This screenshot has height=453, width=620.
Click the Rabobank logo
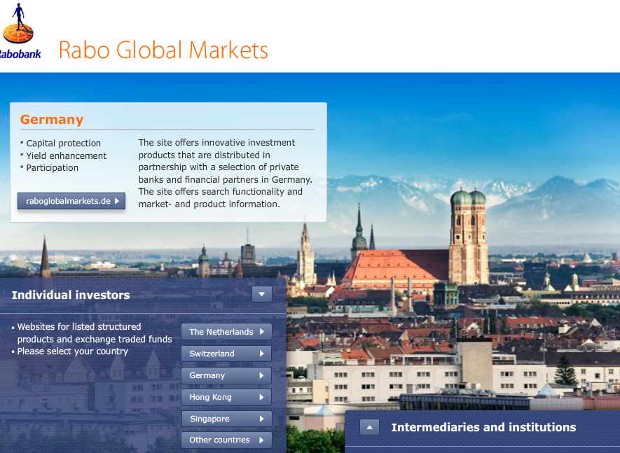point(20,31)
